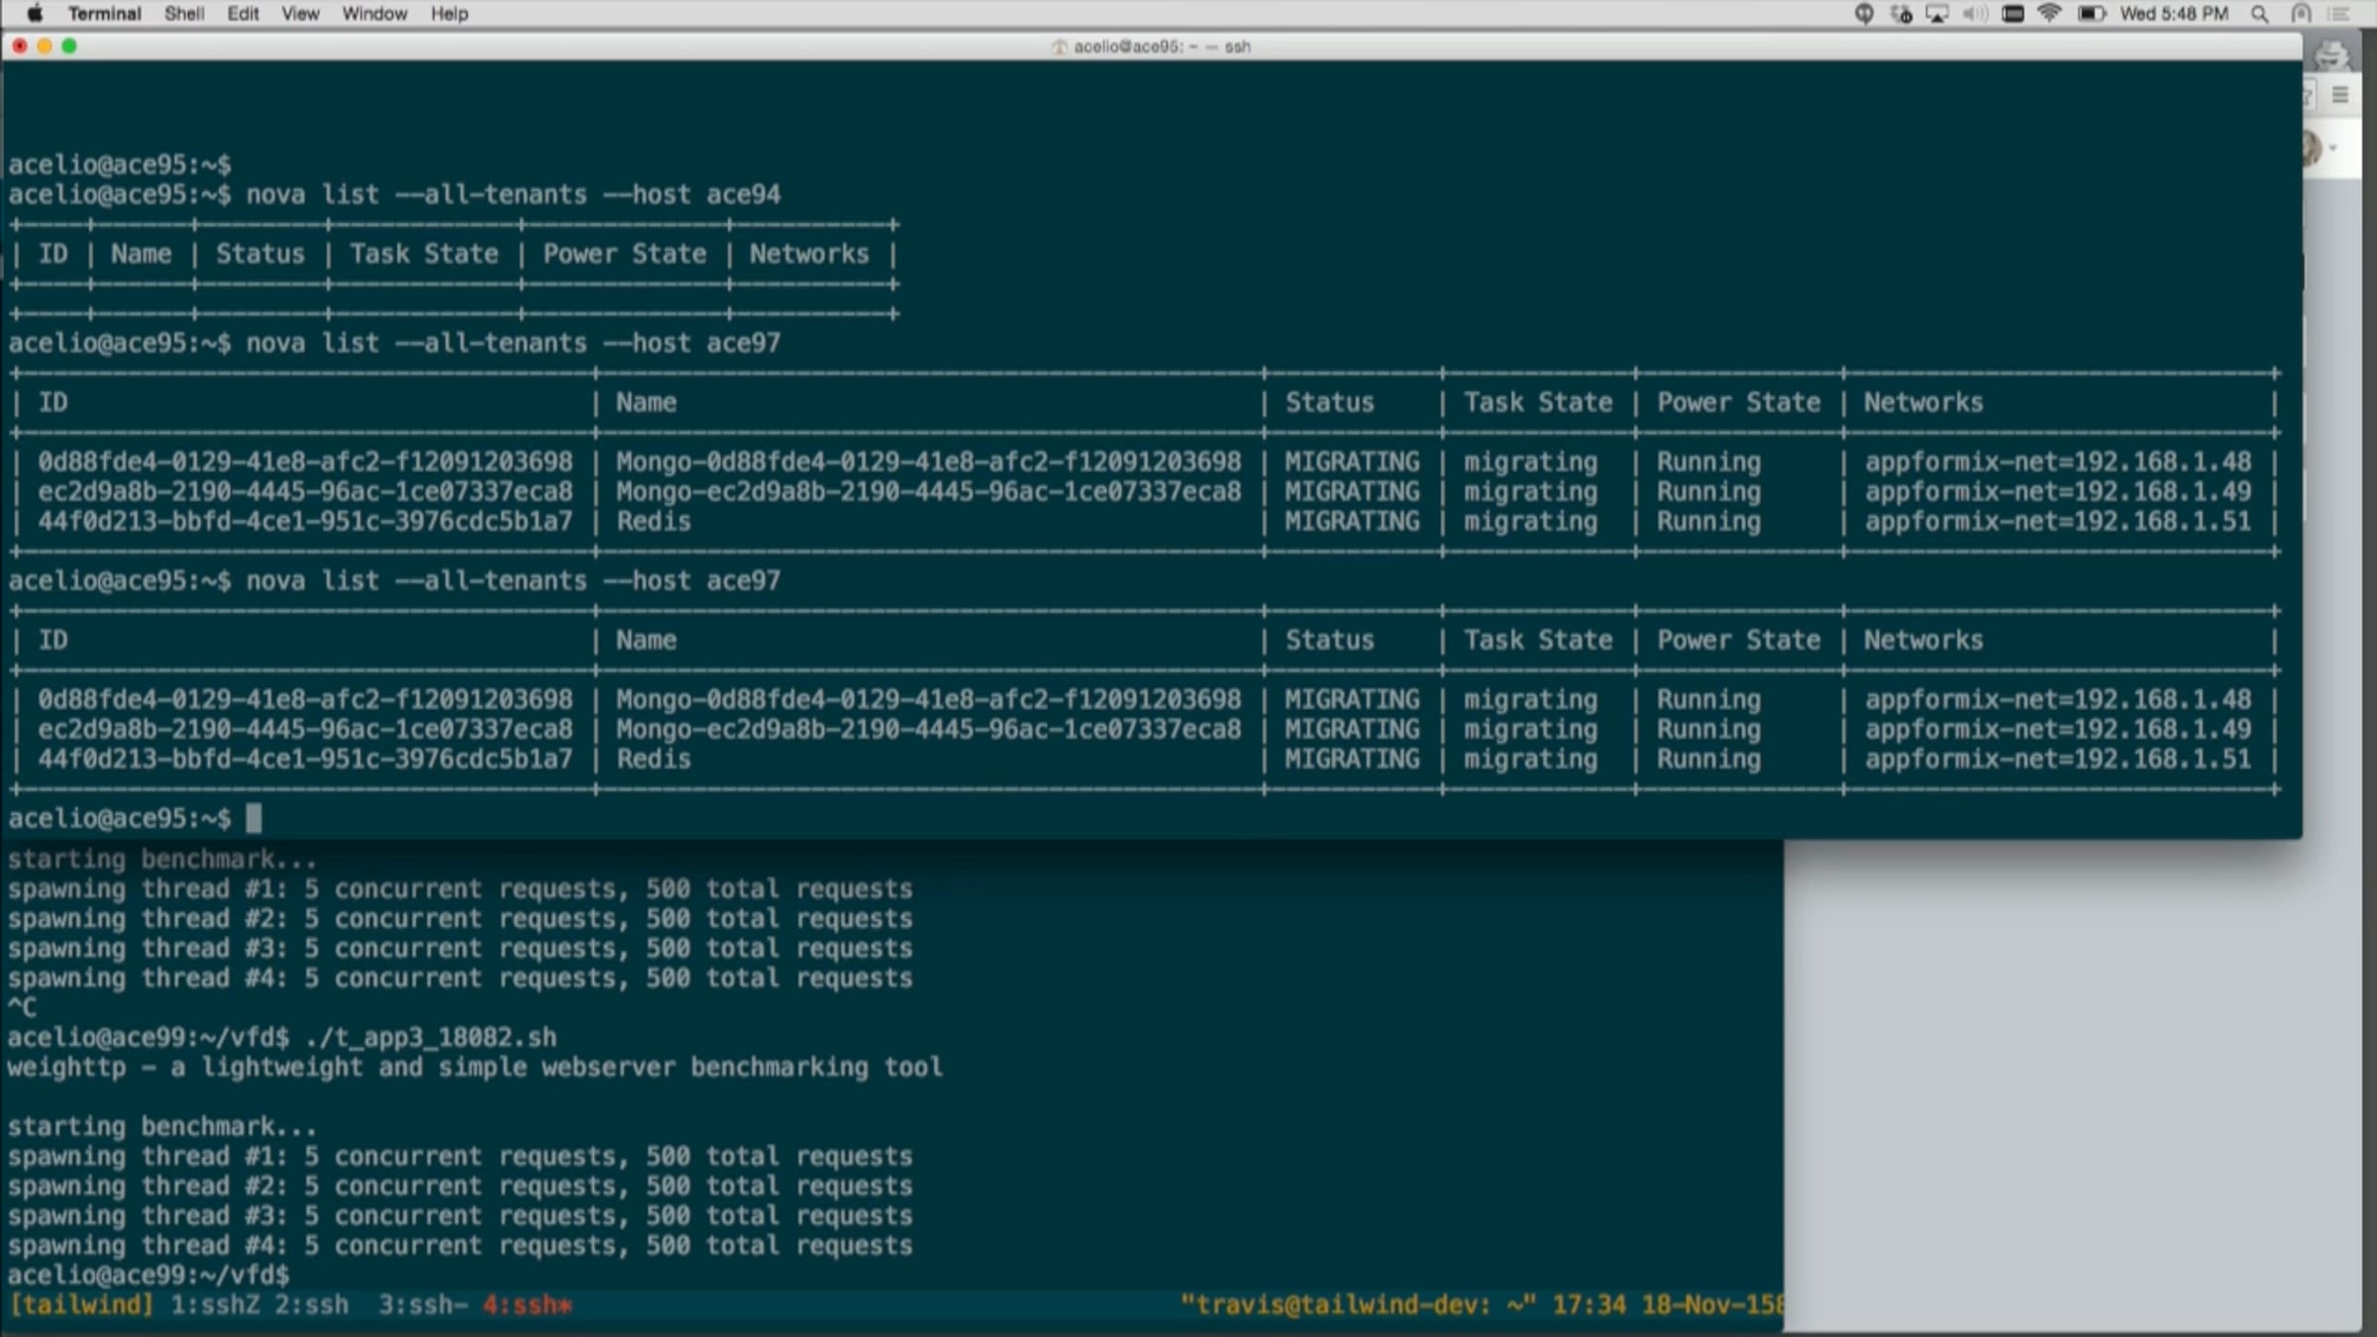
Task: Close the terminal window with red button
Action: tap(19, 47)
